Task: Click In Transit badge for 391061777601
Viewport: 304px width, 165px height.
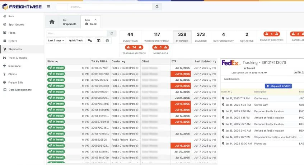Action: pyautogui.click(x=56, y=68)
